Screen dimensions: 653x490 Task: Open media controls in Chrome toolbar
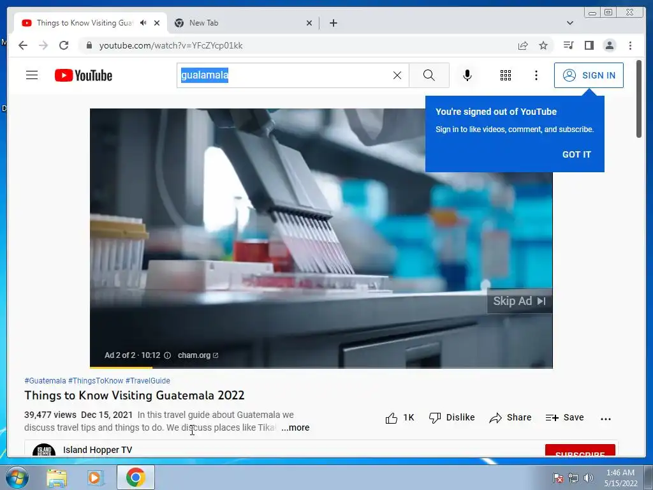(568, 45)
